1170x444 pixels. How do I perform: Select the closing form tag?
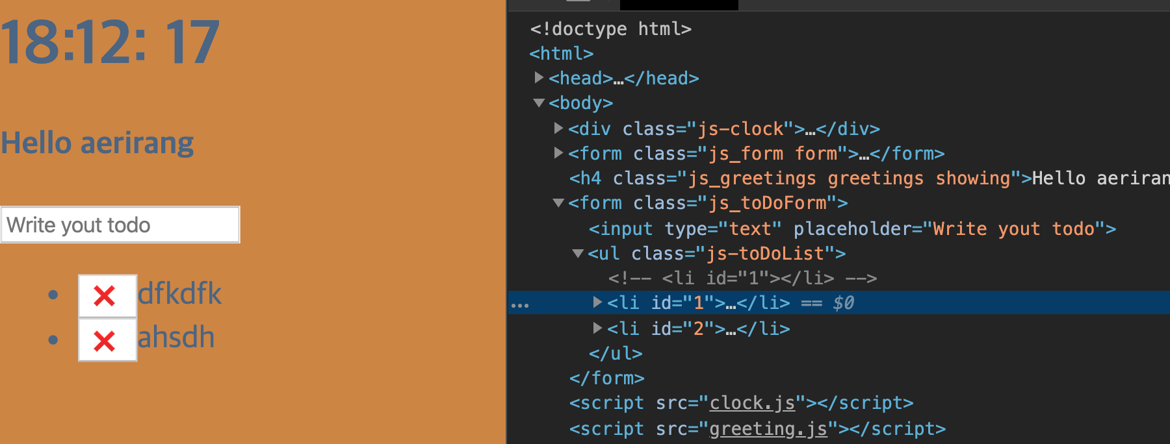[607, 378]
